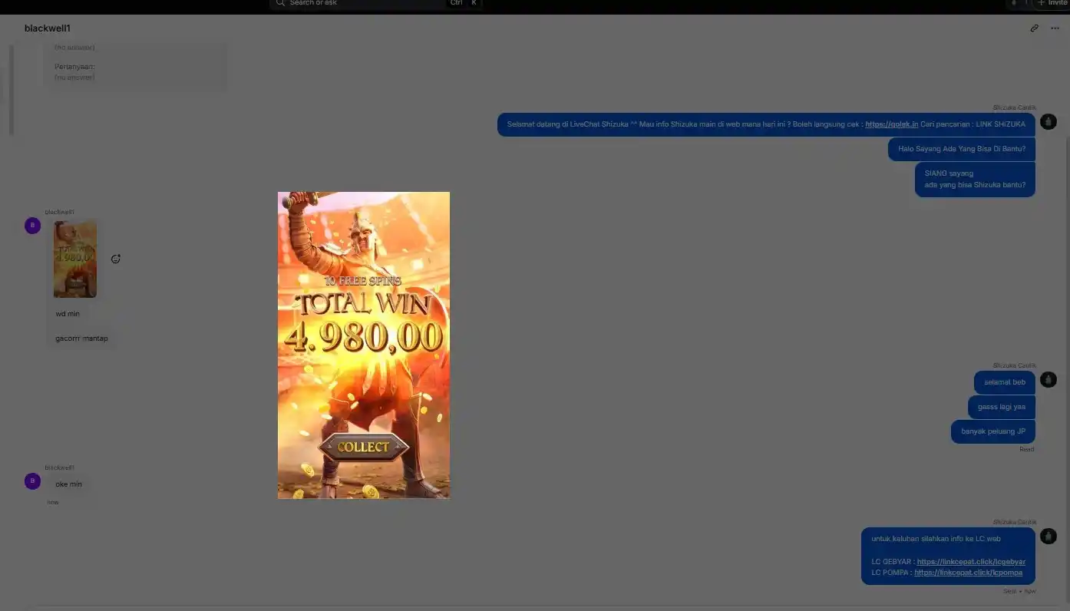Viewport: 1070px width, 611px height.
Task: Click Shizuka avatar beside the welcome message
Action: pyautogui.click(x=1048, y=121)
